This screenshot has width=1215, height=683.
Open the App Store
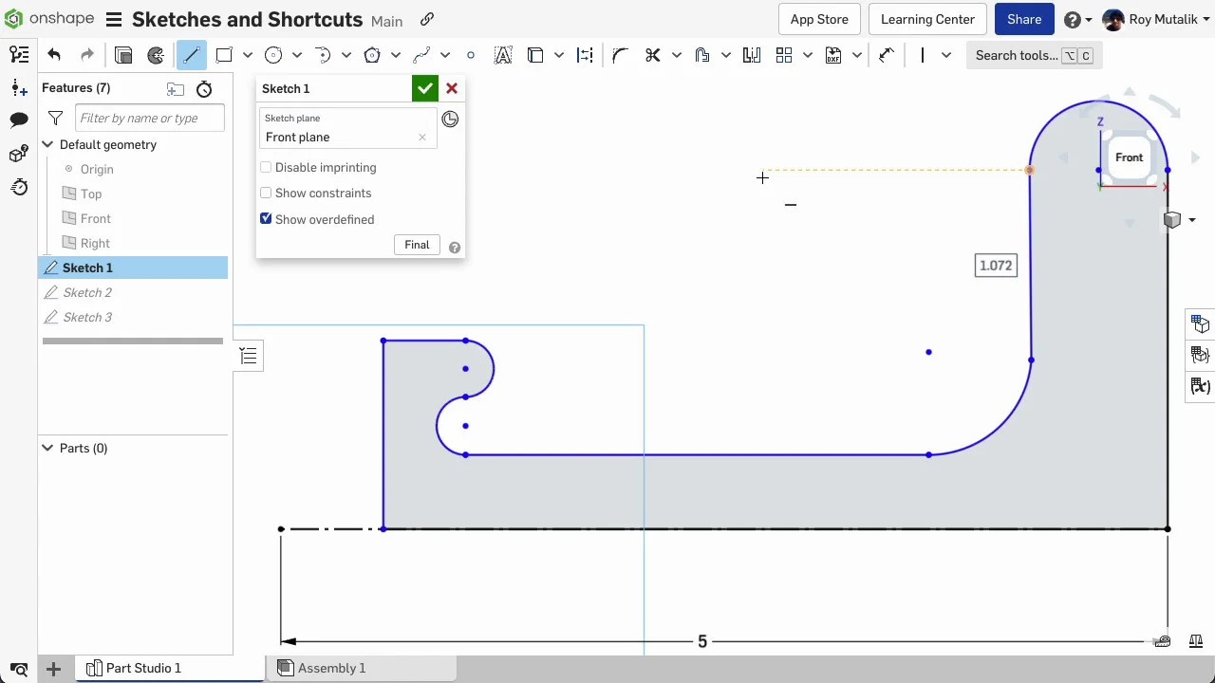819,19
